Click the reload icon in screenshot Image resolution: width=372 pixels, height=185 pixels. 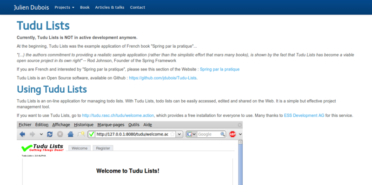(x=50, y=134)
